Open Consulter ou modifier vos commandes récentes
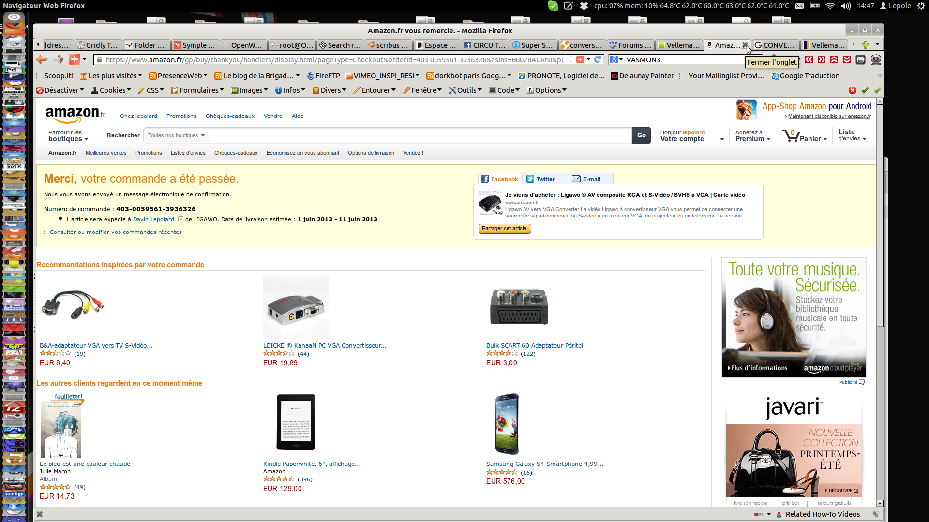 coord(116,232)
